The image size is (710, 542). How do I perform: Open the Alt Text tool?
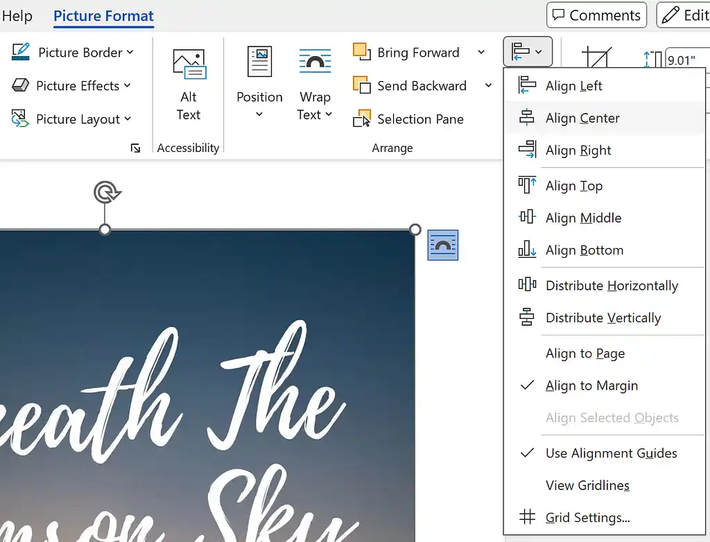click(189, 85)
